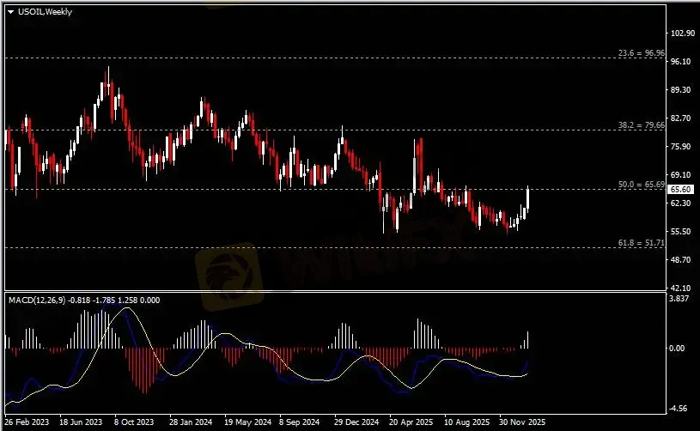
Task: Select the 38.2 = 79.66 Fibonacci label
Action: (641, 124)
